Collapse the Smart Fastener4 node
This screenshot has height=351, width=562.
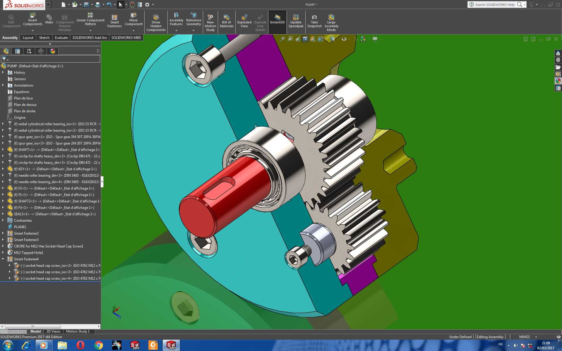[x=3, y=259]
